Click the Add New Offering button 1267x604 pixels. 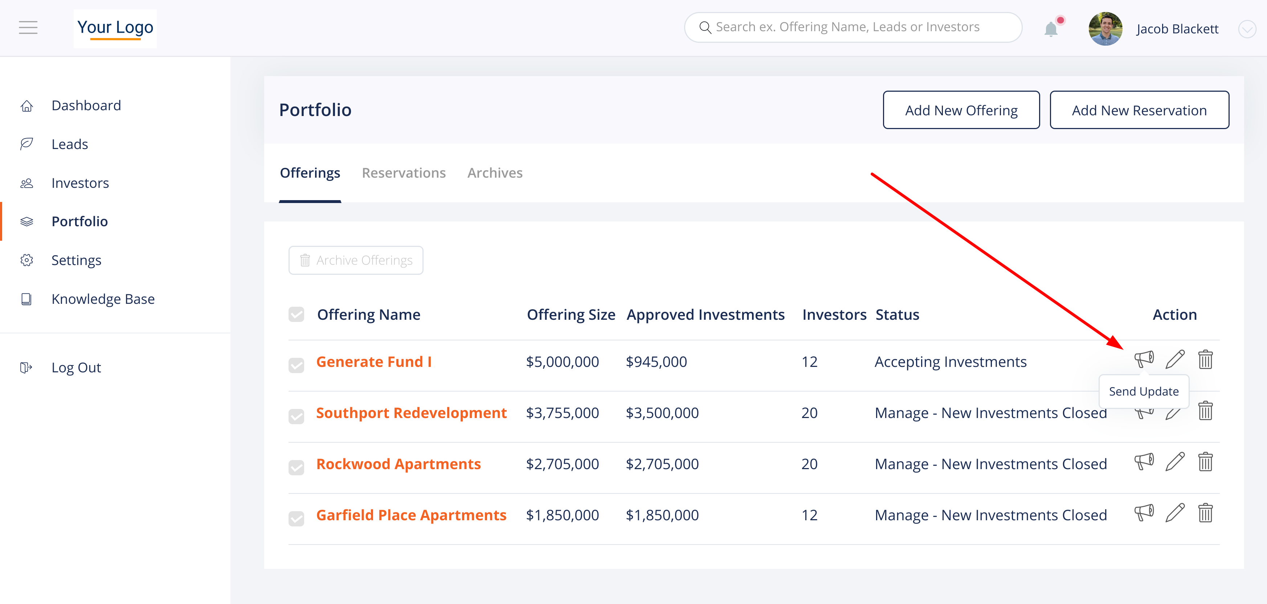961,110
